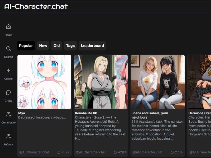Open Konoha life RP thumbnail image
The width and height of the screenshot is (211, 158).
pyautogui.click(x=101, y=82)
